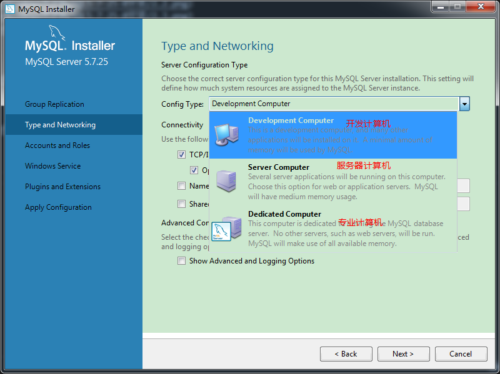The height and width of the screenshot is (374, 500).
Task: Select Plugins and Extensions in sidebar
Action: [62, 187]
